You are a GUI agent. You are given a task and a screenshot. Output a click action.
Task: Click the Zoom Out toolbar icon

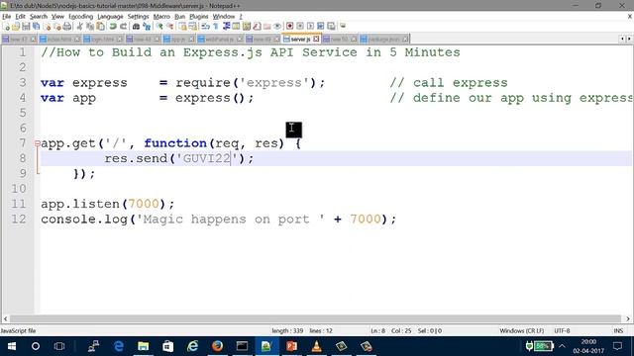pos(169,27)
